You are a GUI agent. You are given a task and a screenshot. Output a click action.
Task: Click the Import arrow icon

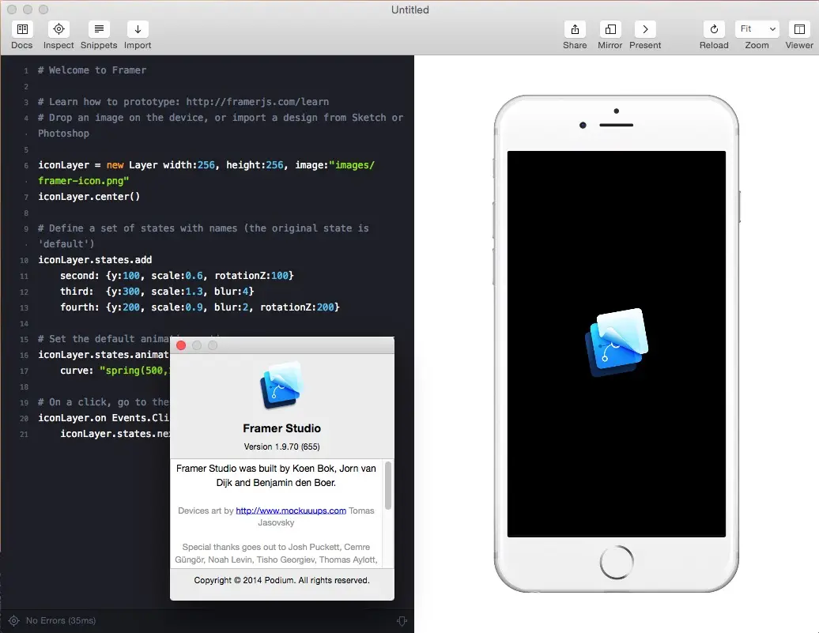pos(138,29)
